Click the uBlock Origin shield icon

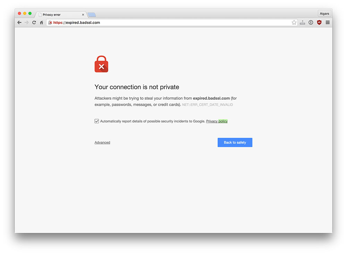coord(319,22)
